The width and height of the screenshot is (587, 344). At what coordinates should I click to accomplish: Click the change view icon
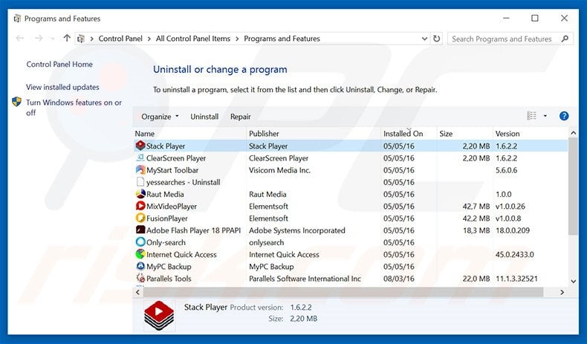pyautogui.click(x=531, y=116)
